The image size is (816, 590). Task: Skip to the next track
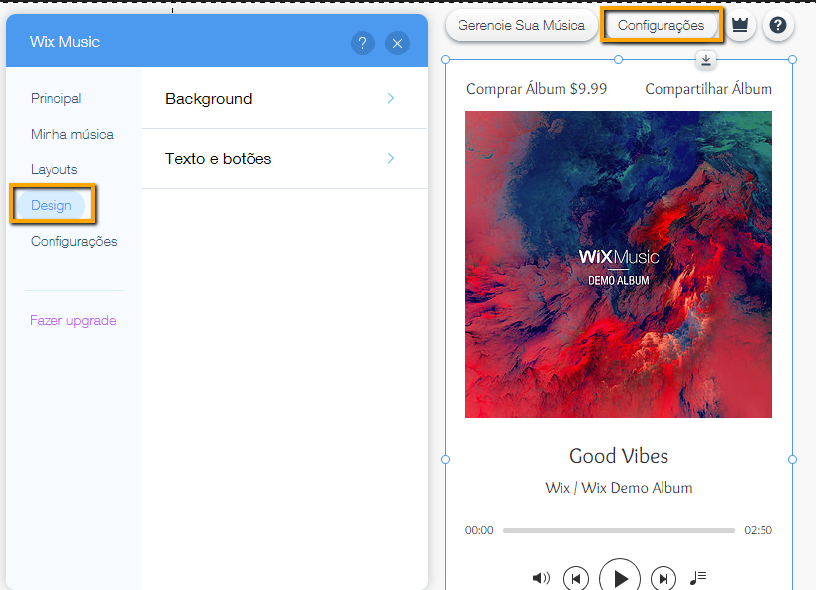coord(663,577)
